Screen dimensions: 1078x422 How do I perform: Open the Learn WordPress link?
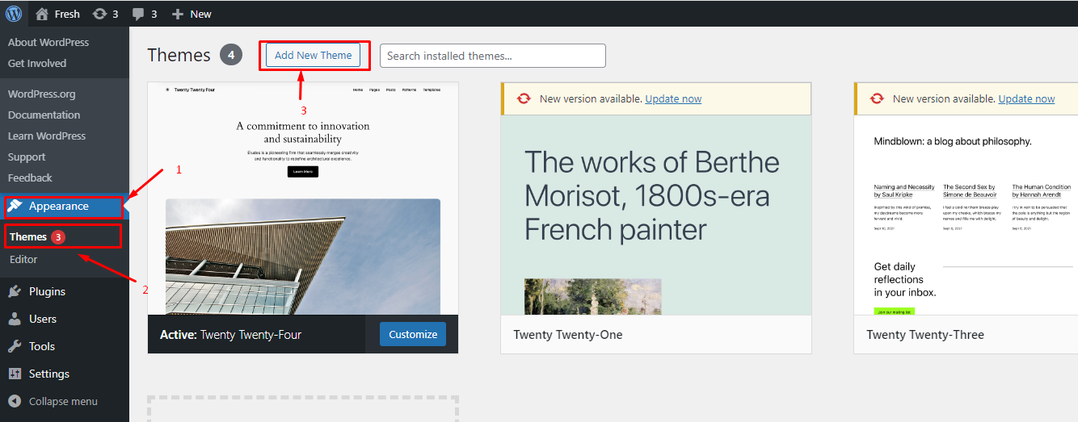(x=47, y=136)
